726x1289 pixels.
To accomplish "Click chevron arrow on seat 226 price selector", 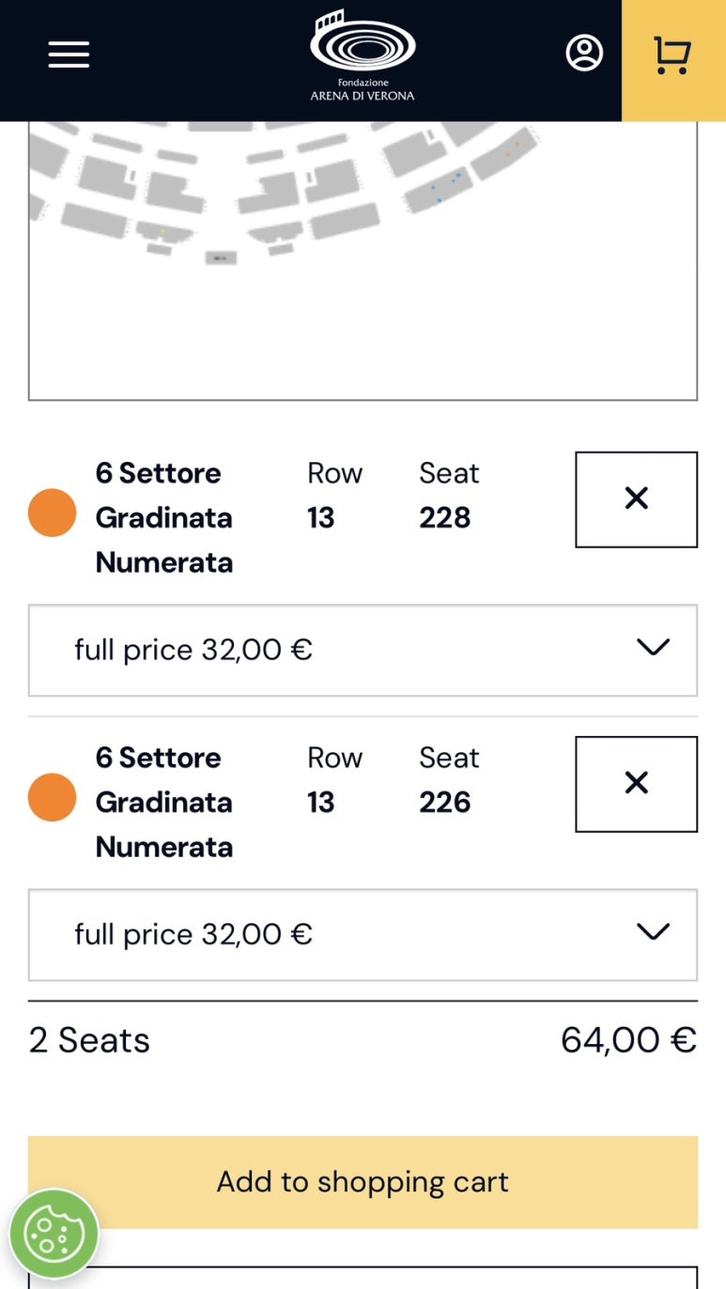I will [653, 932].
